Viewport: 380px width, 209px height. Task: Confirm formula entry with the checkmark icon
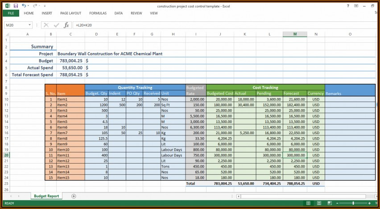coord(57,25)
